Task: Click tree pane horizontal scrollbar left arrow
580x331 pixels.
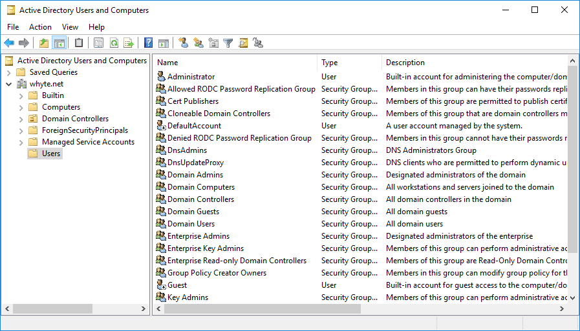Action: click(7, 308)
